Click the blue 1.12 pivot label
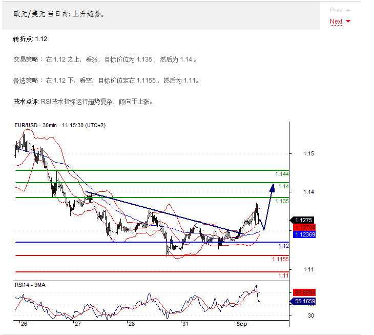 [x=284, y=246]
